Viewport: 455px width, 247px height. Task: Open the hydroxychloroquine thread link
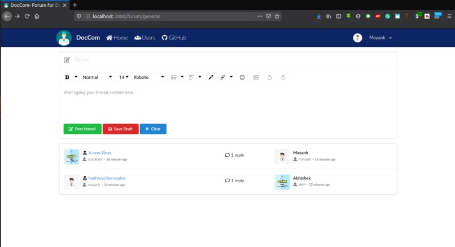click(x=107, y=178)
